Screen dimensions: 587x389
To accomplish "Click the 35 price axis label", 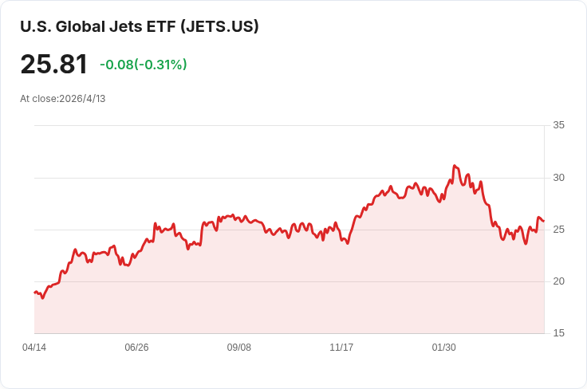I will [x=558, y=125].
